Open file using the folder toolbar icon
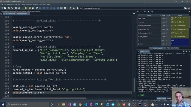 click(x=5, y=8)
